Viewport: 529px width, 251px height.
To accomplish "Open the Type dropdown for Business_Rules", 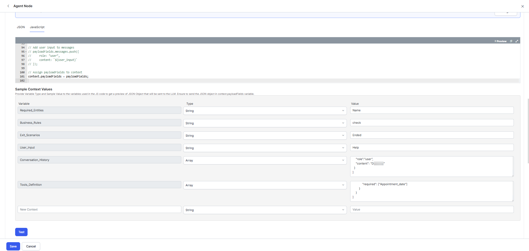I will click(264, 123).
